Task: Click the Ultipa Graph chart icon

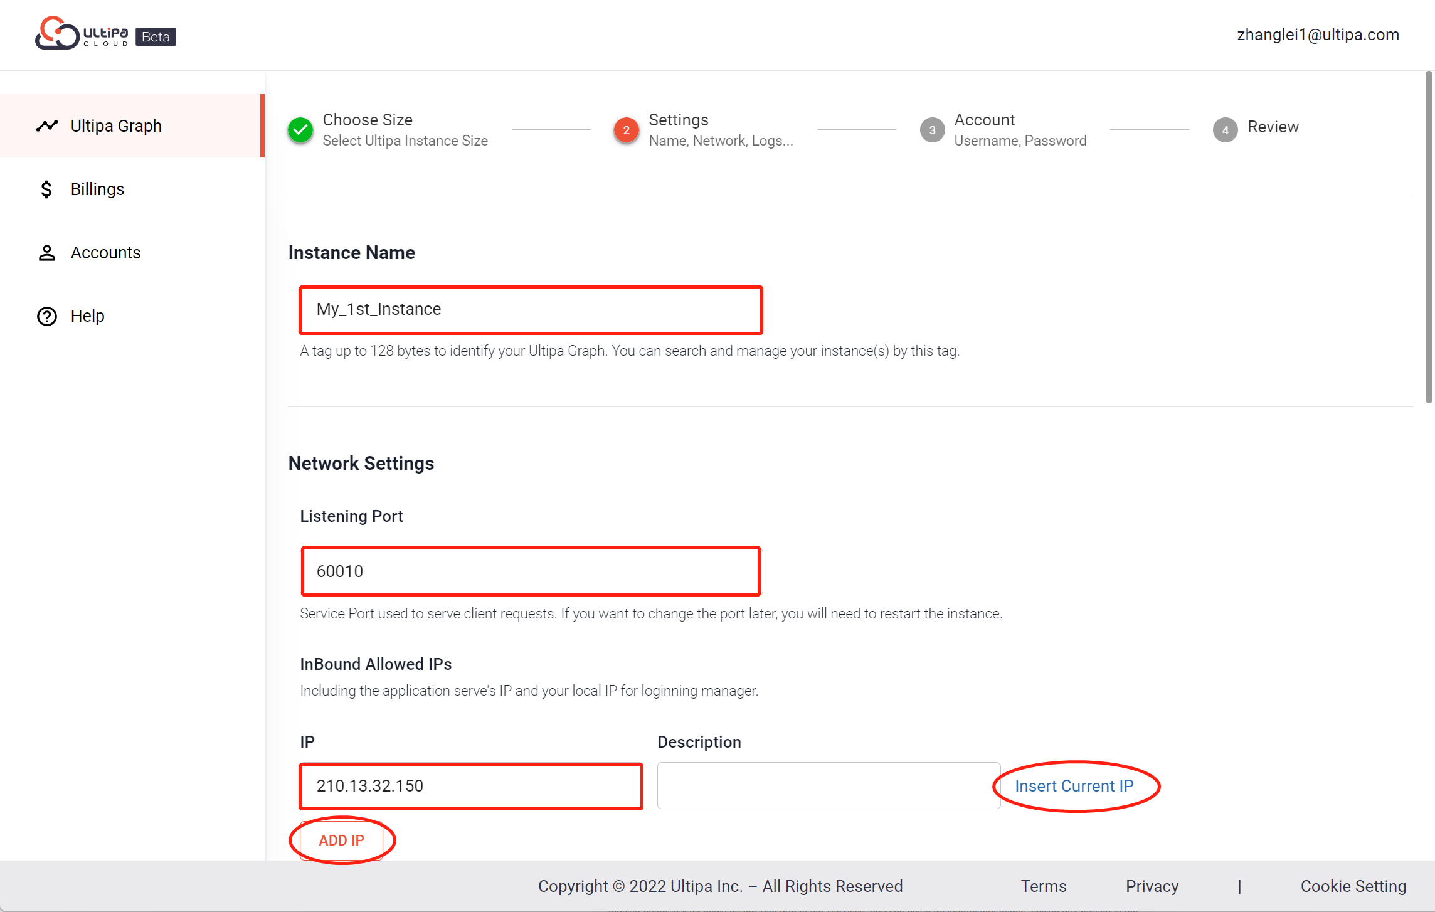Action: pyautogui.click(x=47, y=126)
